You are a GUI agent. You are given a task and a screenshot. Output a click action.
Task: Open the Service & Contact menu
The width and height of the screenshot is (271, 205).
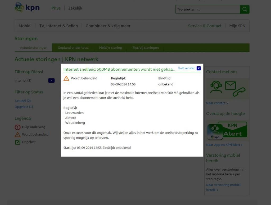point(205,26)
